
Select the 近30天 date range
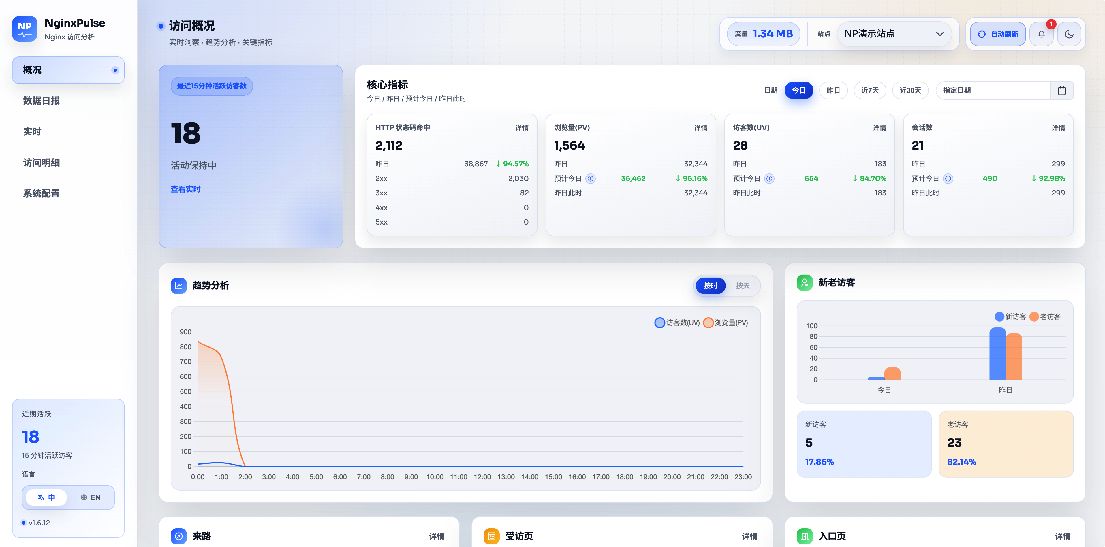(910, 90)
